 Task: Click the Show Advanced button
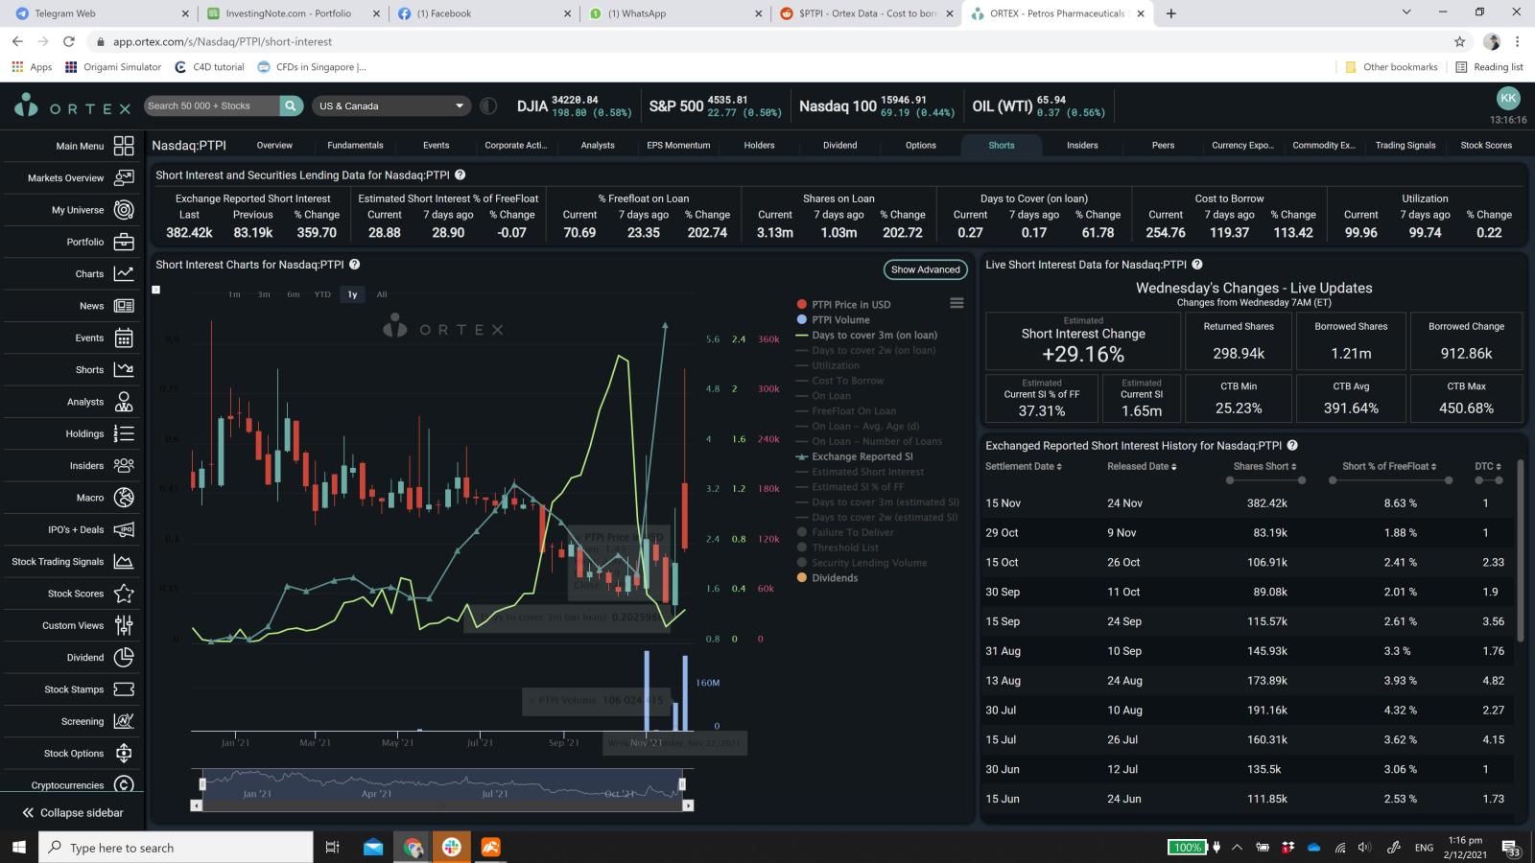[925, 269]
